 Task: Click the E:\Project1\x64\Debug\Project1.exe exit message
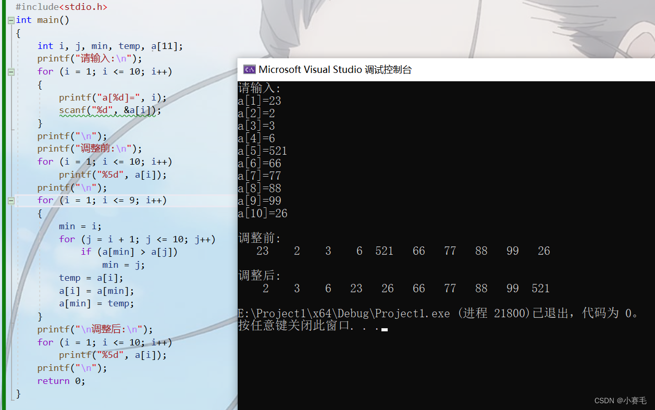(x=438, y=313)
